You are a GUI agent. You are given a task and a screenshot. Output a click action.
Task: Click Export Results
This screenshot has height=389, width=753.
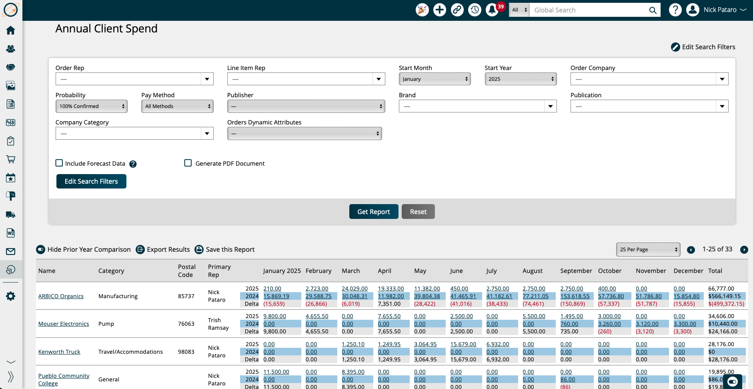tap(163, 249)
